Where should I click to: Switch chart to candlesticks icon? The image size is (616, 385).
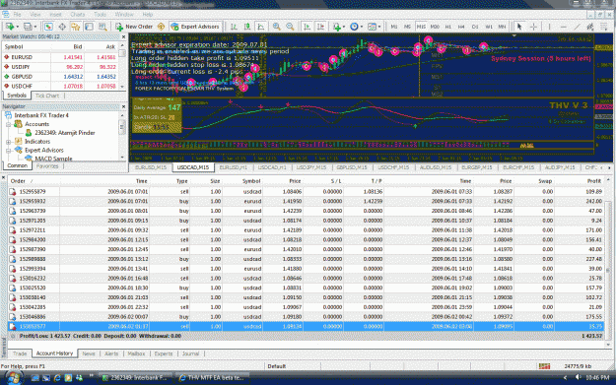point(247,27)
